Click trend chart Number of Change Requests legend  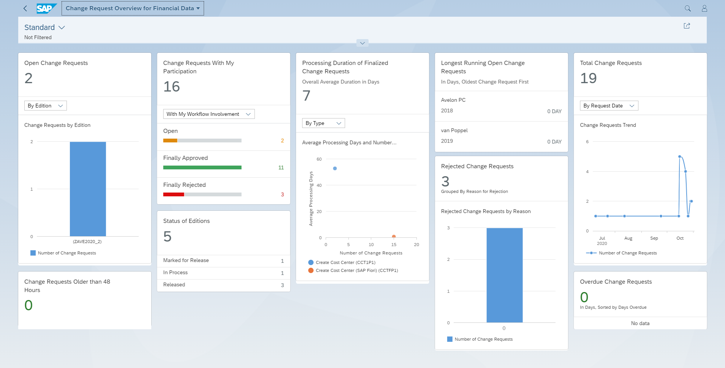tap(621, 253)
